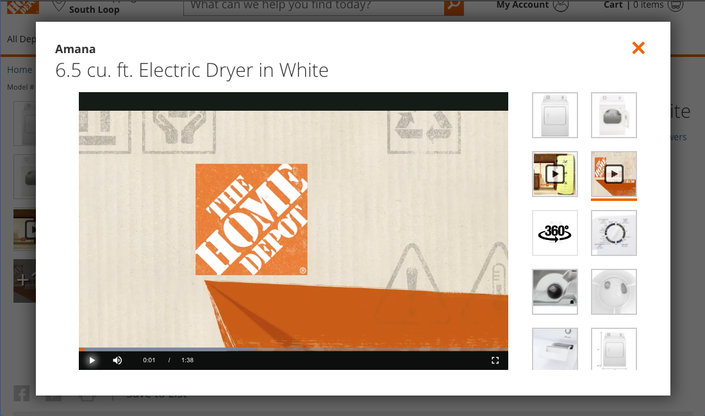View the door hinge close-up thumbnail
The image size is (705, 416).
point(554,292)
